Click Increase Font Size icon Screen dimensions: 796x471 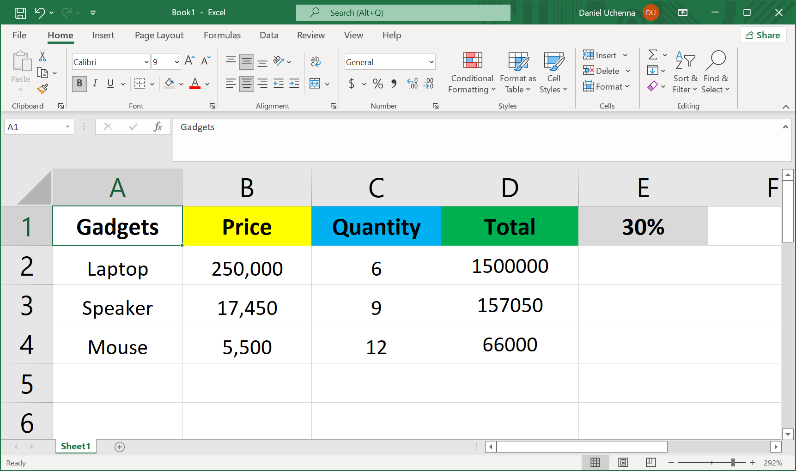click(189, 61)
